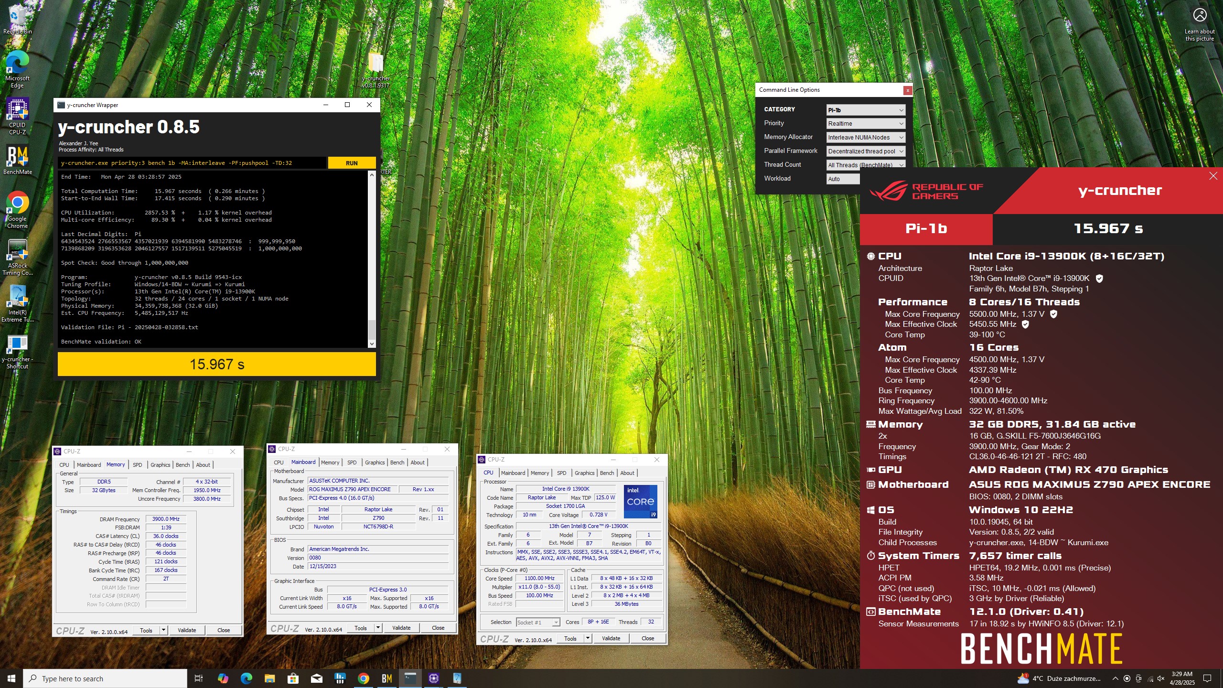The height and width of the screenshot is (688, 1223).
Task: Select the Intel Extreme Tuning desktop icon
Action: pos(17,304)
